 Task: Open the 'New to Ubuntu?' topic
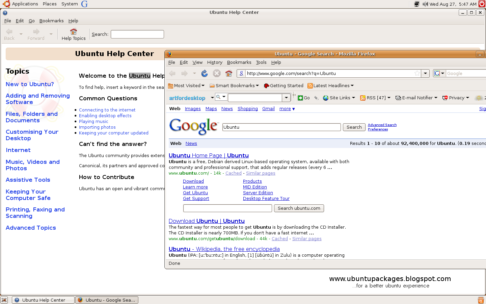30,84
